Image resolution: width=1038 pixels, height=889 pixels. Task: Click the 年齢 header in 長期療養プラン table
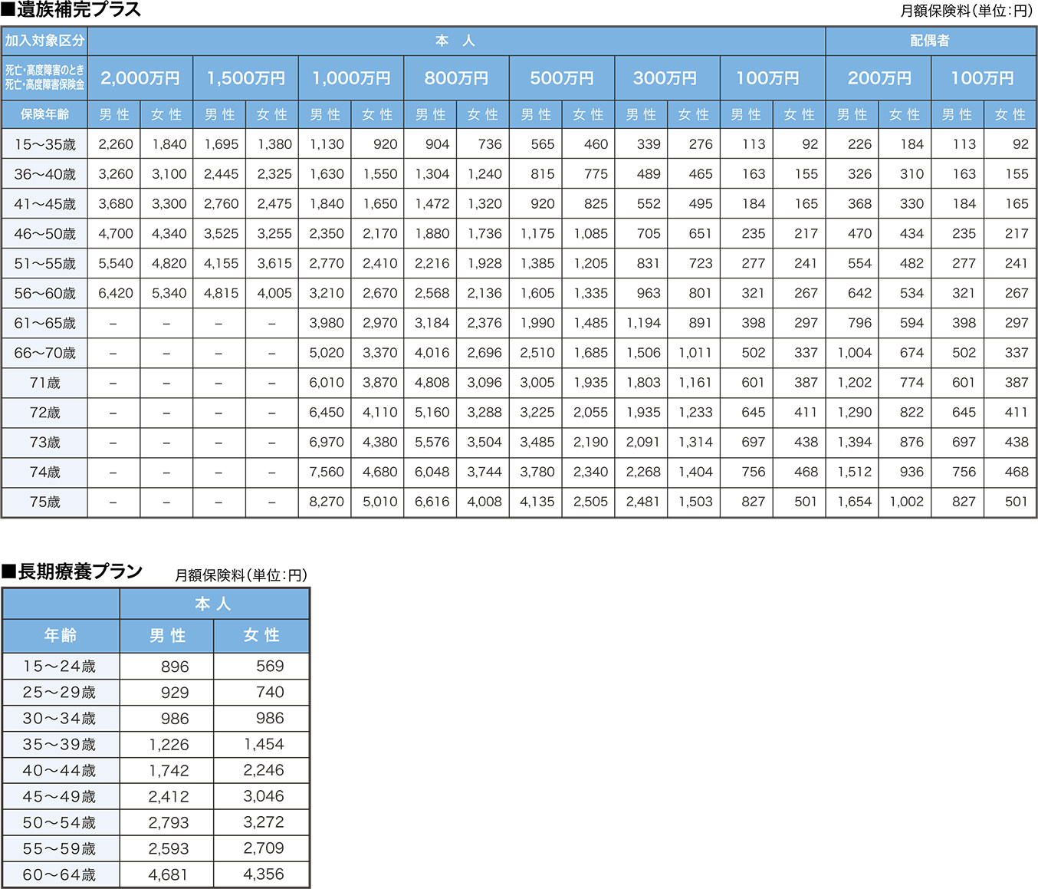point(61,635)
